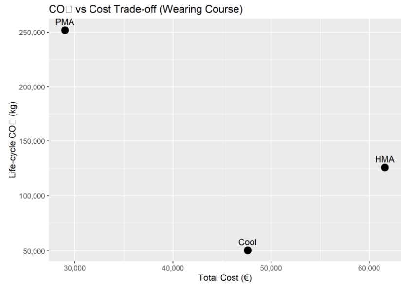
Task: Click the 60,000 x-axis tick label
Action: point(369,268)
